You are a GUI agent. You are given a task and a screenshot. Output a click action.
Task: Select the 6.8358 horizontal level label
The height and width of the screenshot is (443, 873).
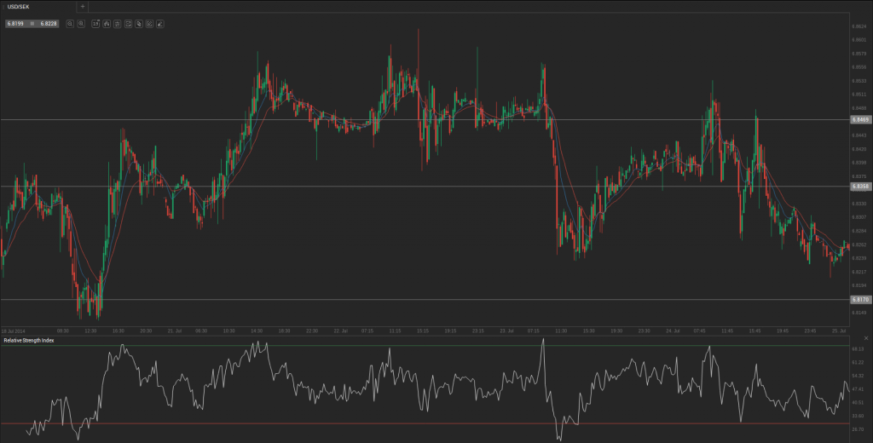(859, 186)
